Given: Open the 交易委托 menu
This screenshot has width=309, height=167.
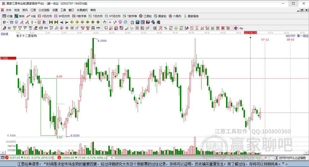Looking at the screenshot, I should pyautogui.click(x=82, y=10).
